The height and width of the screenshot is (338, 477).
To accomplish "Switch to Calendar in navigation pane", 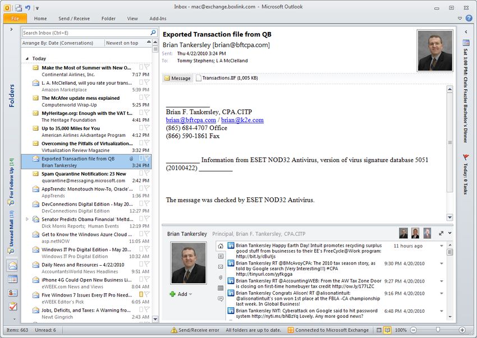I will [12, 279].
